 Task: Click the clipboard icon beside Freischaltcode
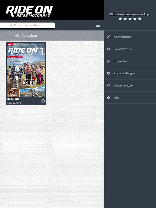click(x=108, y=49)
